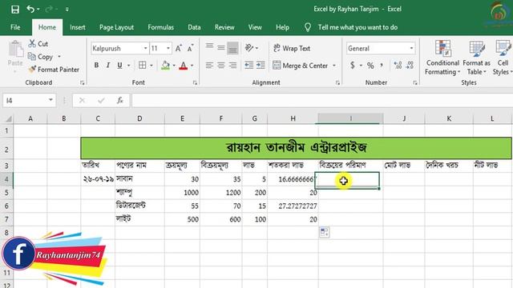Apply Percent Style format

370,66
